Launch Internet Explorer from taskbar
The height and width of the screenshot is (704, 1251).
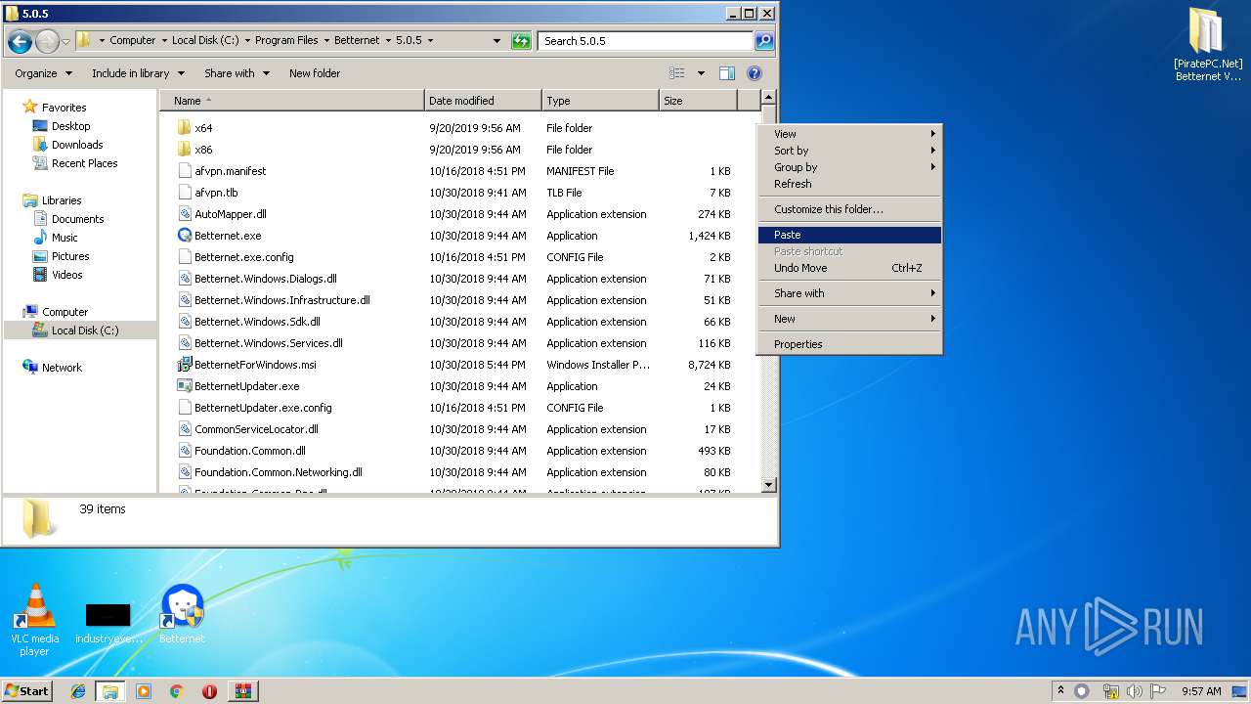78,691
